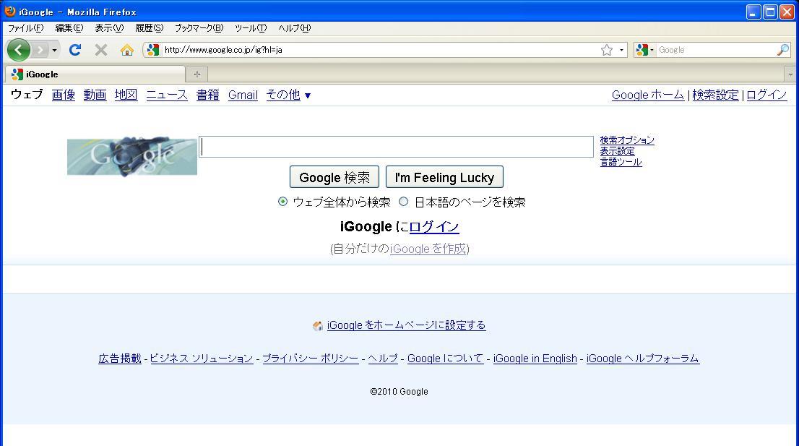Click the Google doodle logo
Screen dimensions: 799x446
point(132,156)
